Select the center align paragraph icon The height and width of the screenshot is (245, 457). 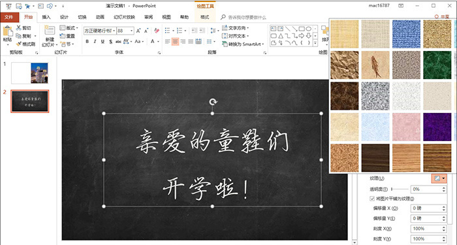coord(175,42)
